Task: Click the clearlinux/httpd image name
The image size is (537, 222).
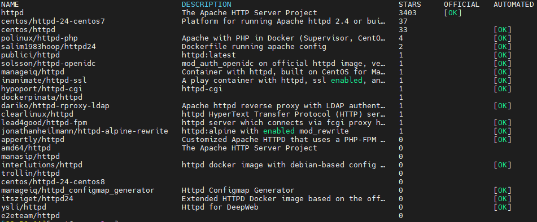Action: click(37, 114)
